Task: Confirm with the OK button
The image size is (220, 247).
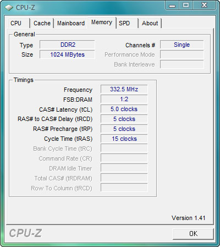Action: point(193,234)
